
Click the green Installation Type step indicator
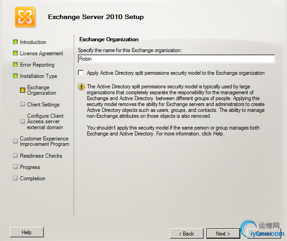coord(15,76)
